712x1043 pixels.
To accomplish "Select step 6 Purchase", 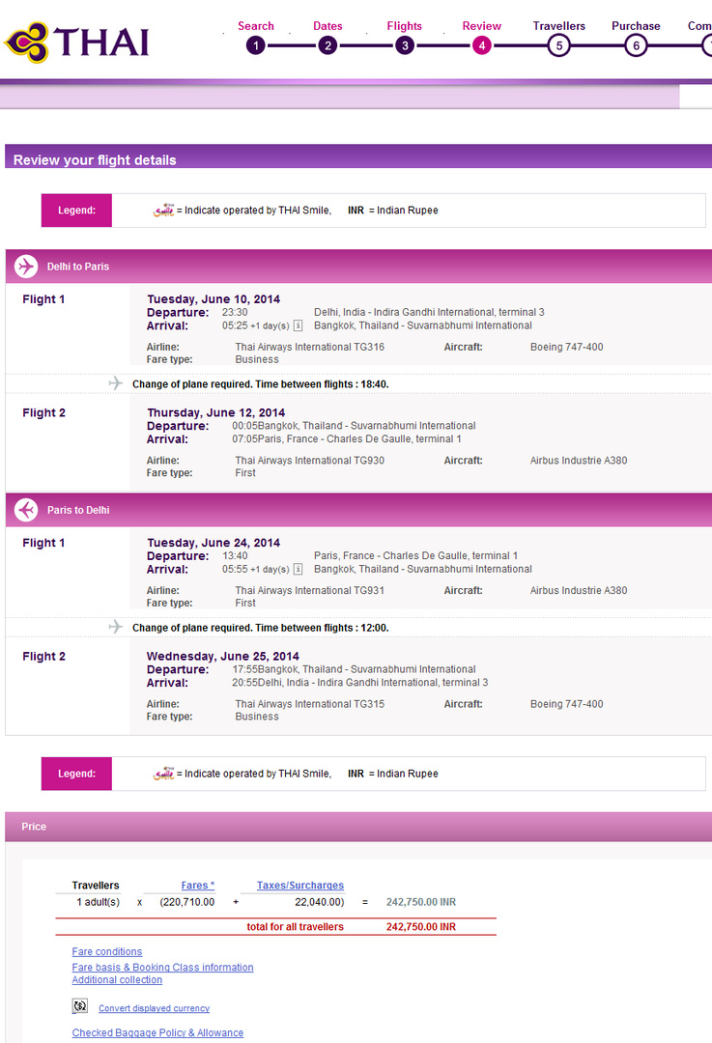I will [x=635, y=44].
